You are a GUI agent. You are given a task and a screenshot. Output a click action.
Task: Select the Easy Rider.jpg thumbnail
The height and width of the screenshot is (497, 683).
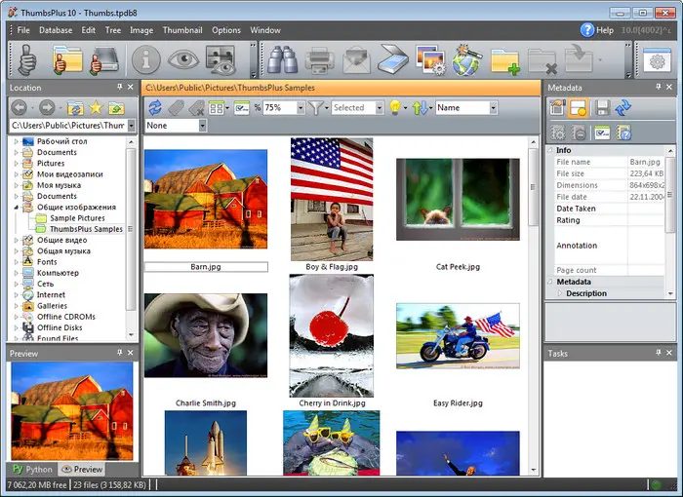pyautogui.click(x=458, y=336)
